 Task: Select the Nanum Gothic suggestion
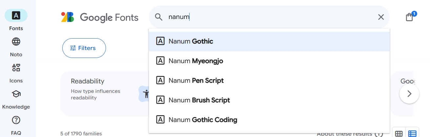click(269, 42)
